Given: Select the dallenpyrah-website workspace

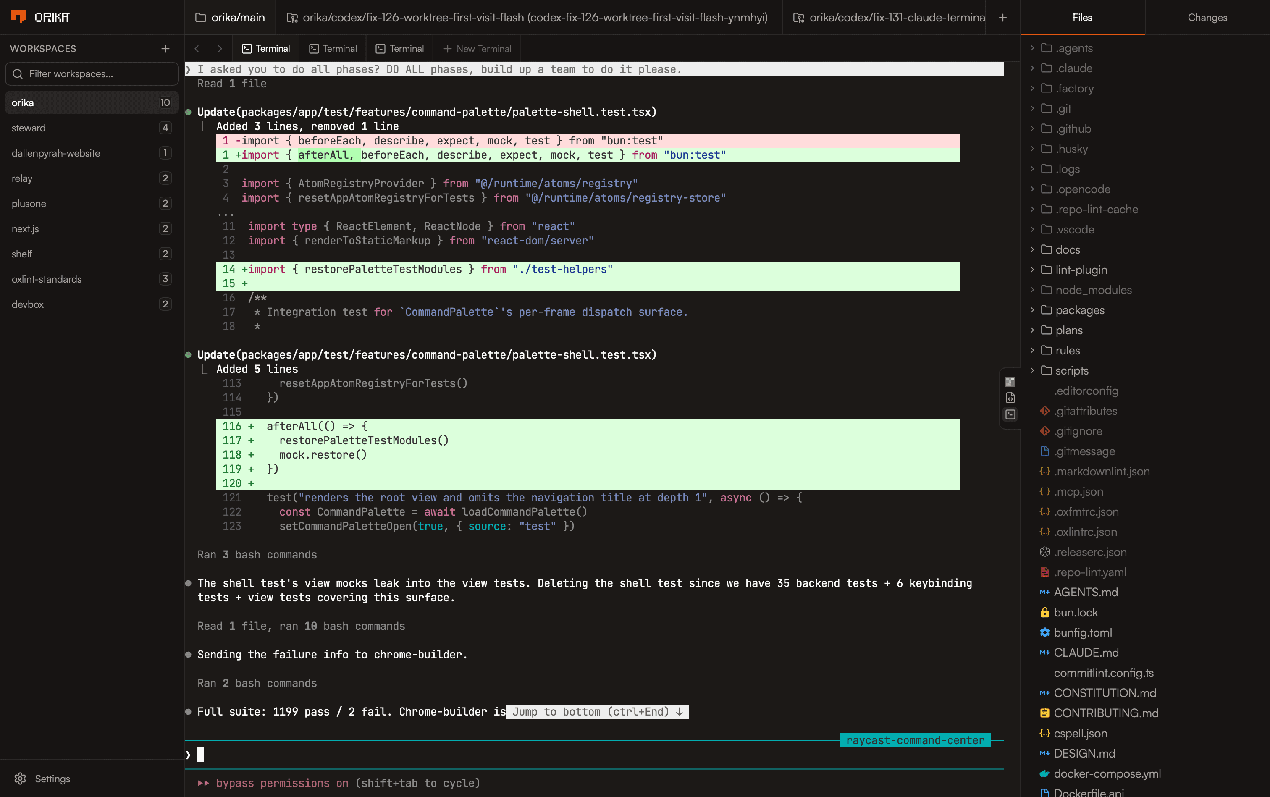Looking at the screenshot, I should (x=92, y=153).
